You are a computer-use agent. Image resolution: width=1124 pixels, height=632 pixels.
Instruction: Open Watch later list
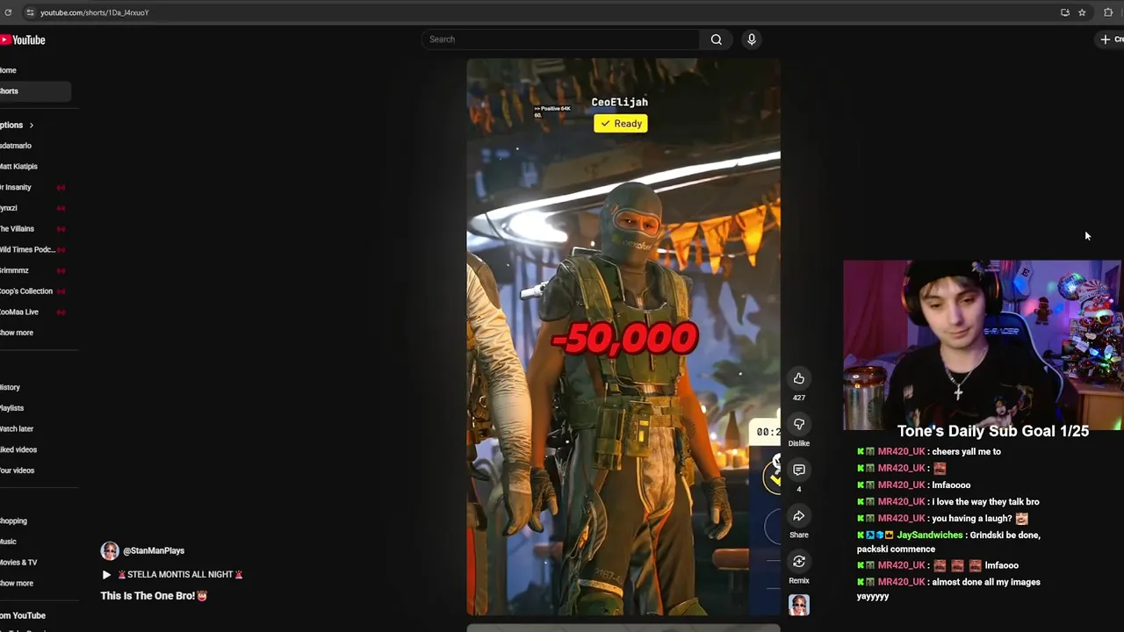click(17, 429)
